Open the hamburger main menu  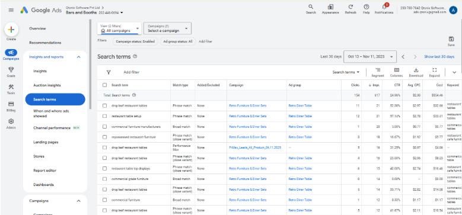pyautogui.click(x=11, y=10)
